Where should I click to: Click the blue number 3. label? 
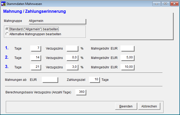tap(7, 67)
